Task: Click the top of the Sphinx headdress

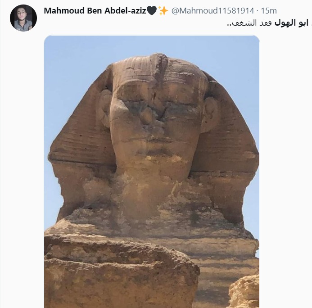Action: point(158,60)
